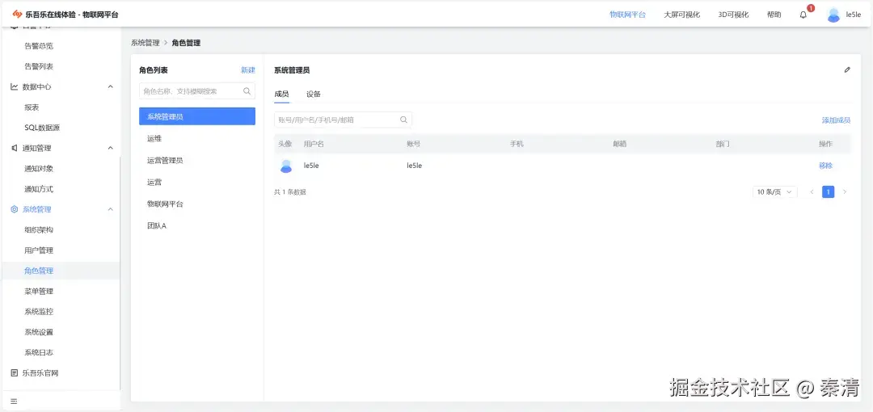Click the 用户名 column header
This screenshot has height=412, width=873.
coord(314,144)
